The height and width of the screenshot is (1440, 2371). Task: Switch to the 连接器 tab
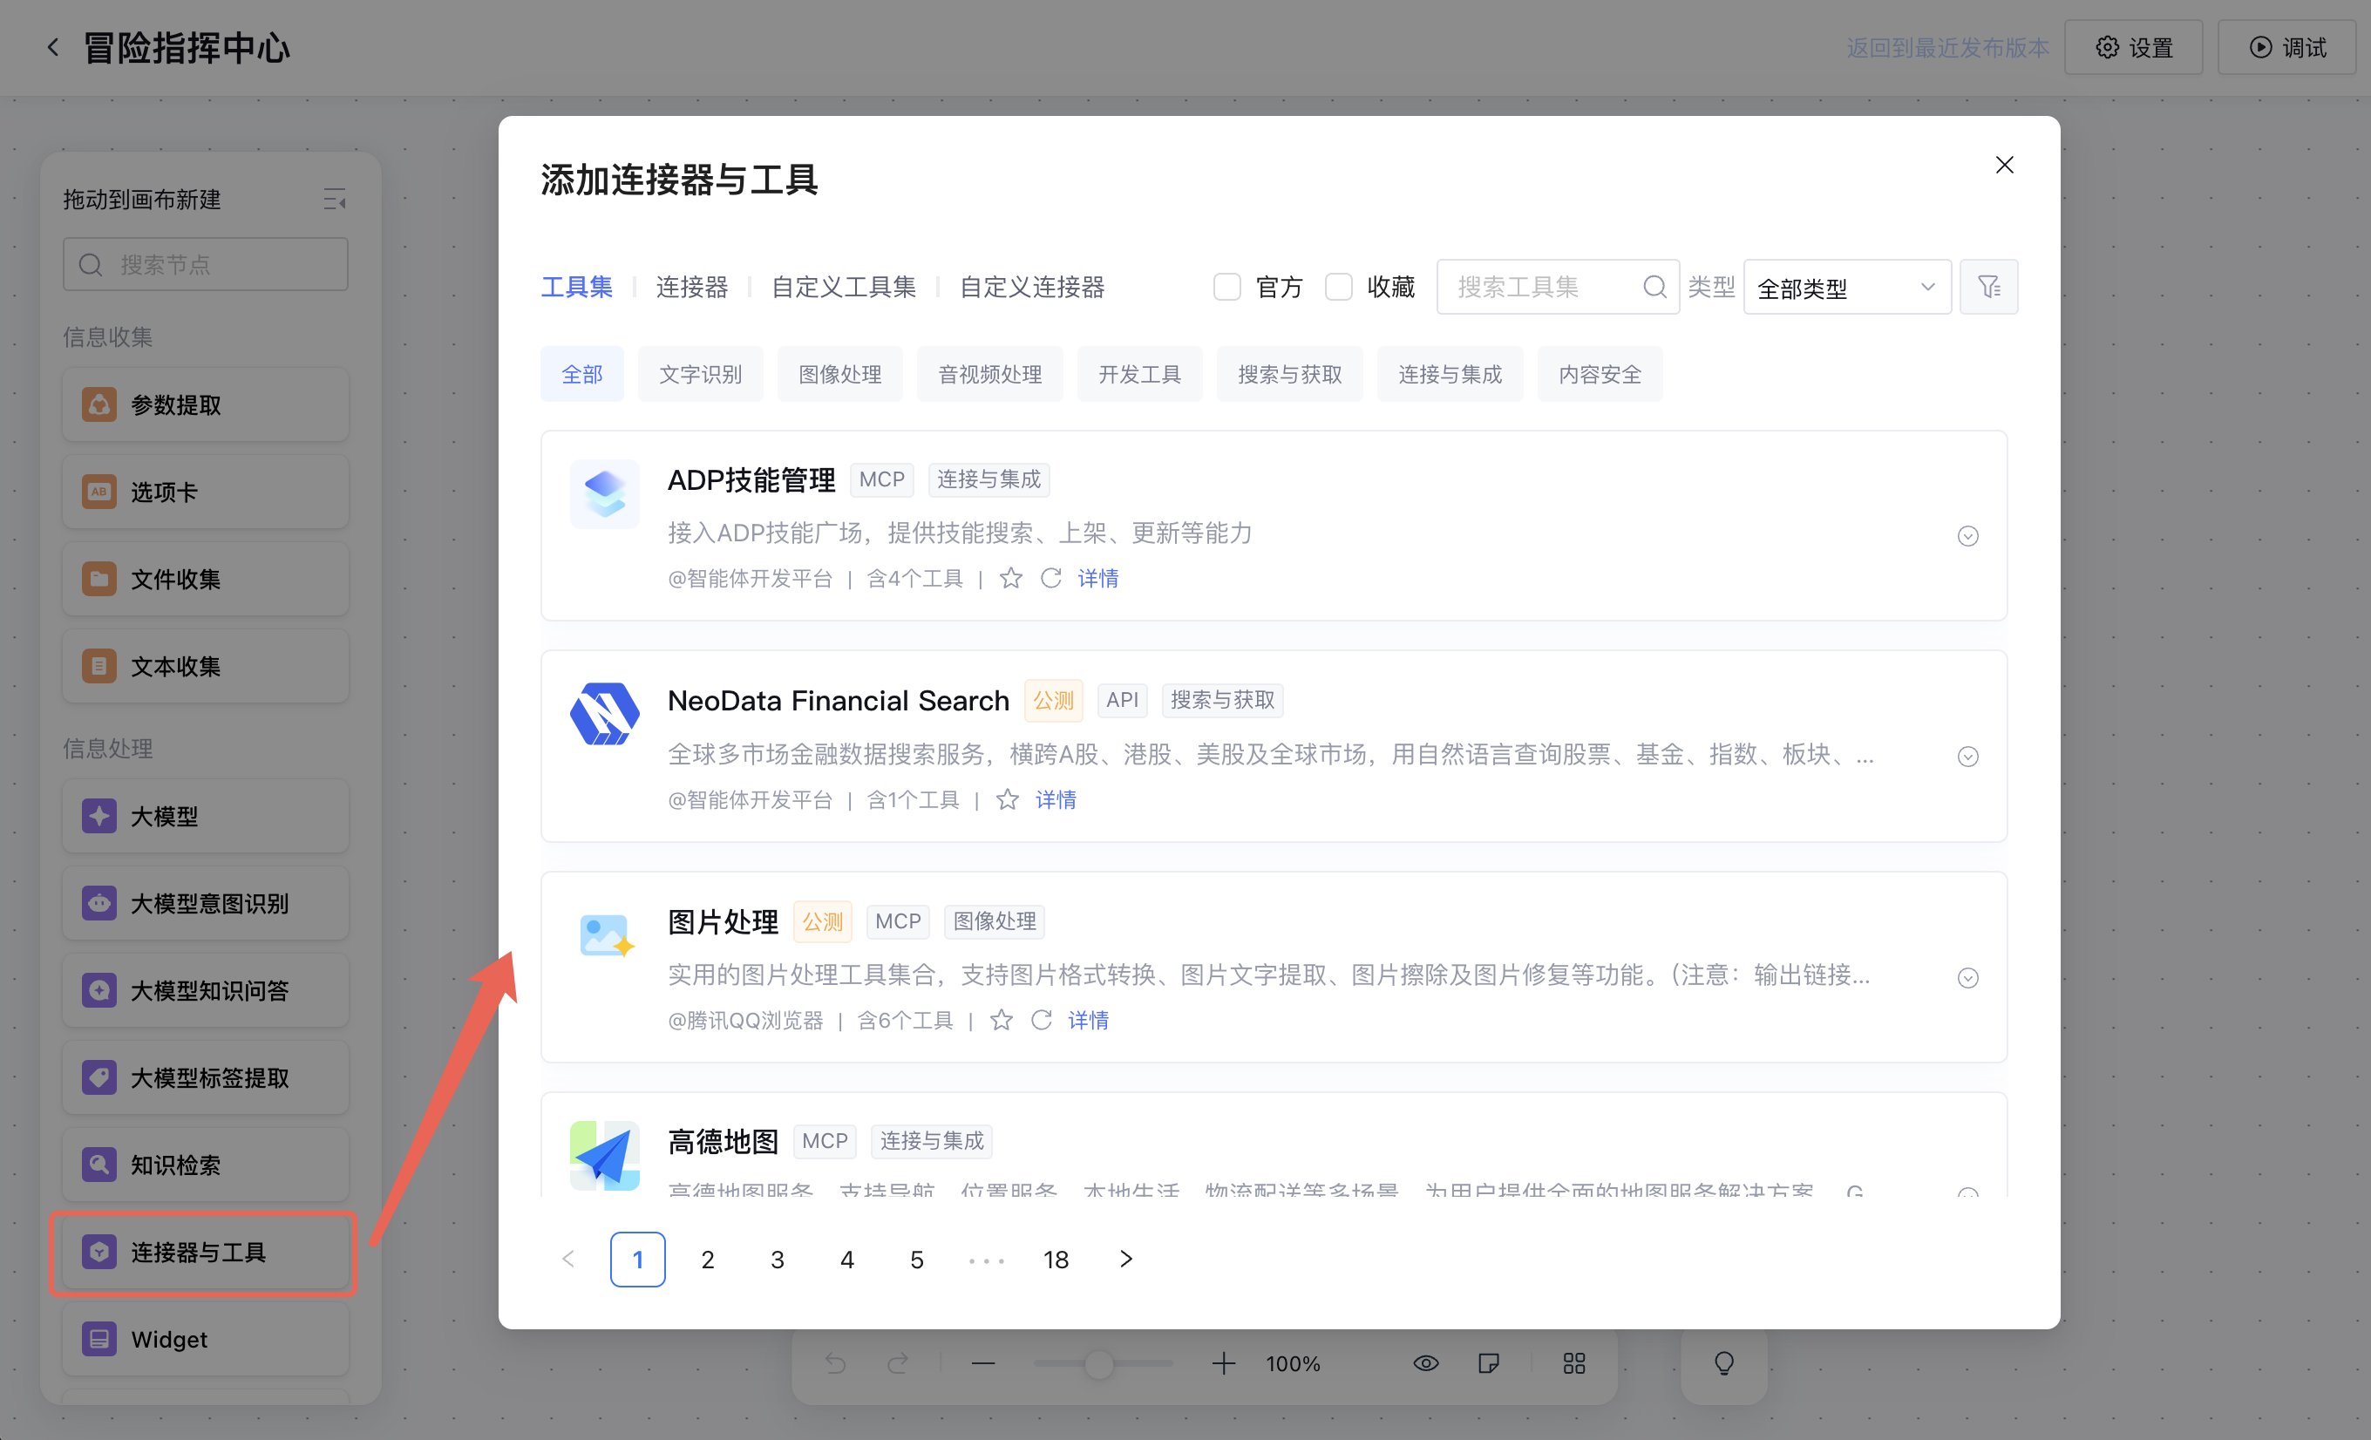692,287
